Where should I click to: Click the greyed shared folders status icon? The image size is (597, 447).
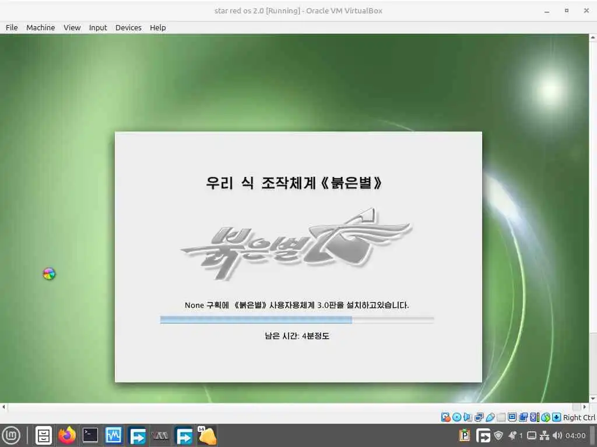pyautogui.click(x=501, y=417)
